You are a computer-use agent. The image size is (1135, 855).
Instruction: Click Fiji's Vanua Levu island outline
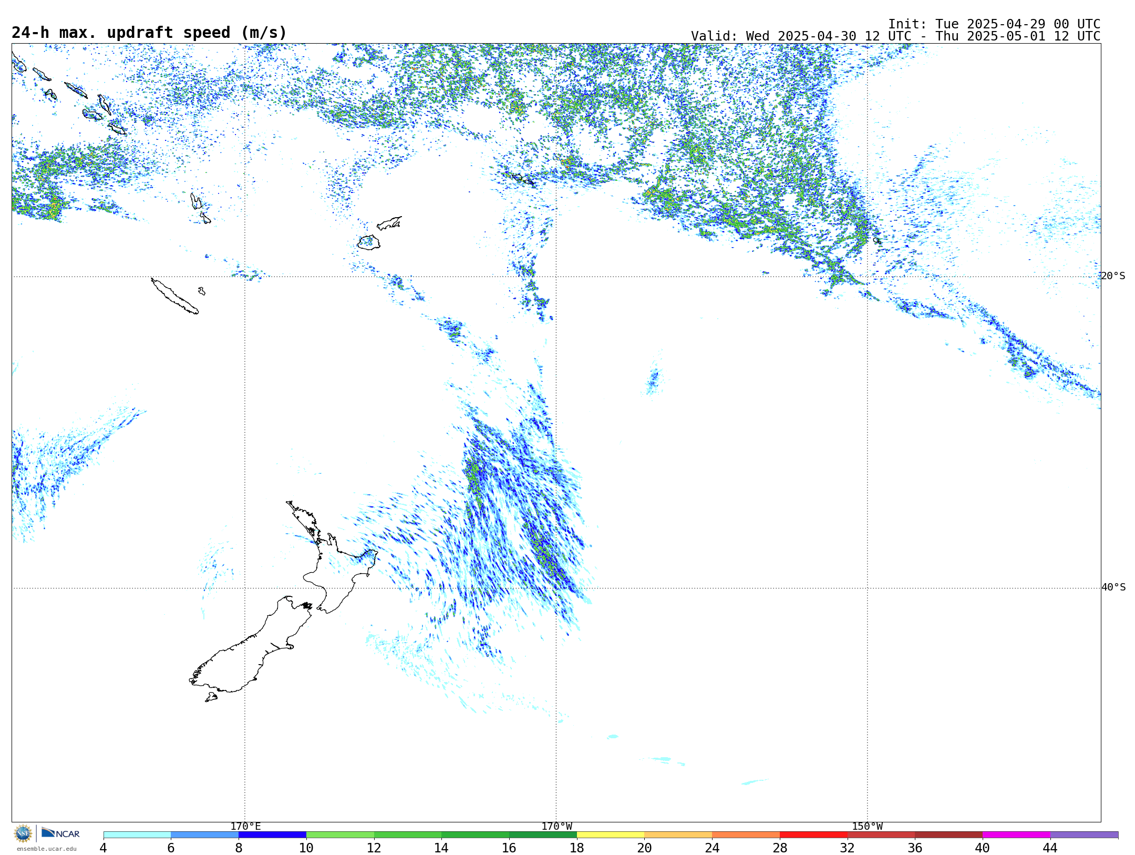[389, 223]
